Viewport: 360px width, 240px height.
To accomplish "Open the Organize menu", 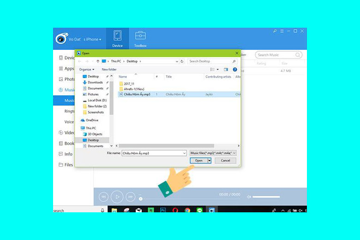I will (x=87, y=69).
